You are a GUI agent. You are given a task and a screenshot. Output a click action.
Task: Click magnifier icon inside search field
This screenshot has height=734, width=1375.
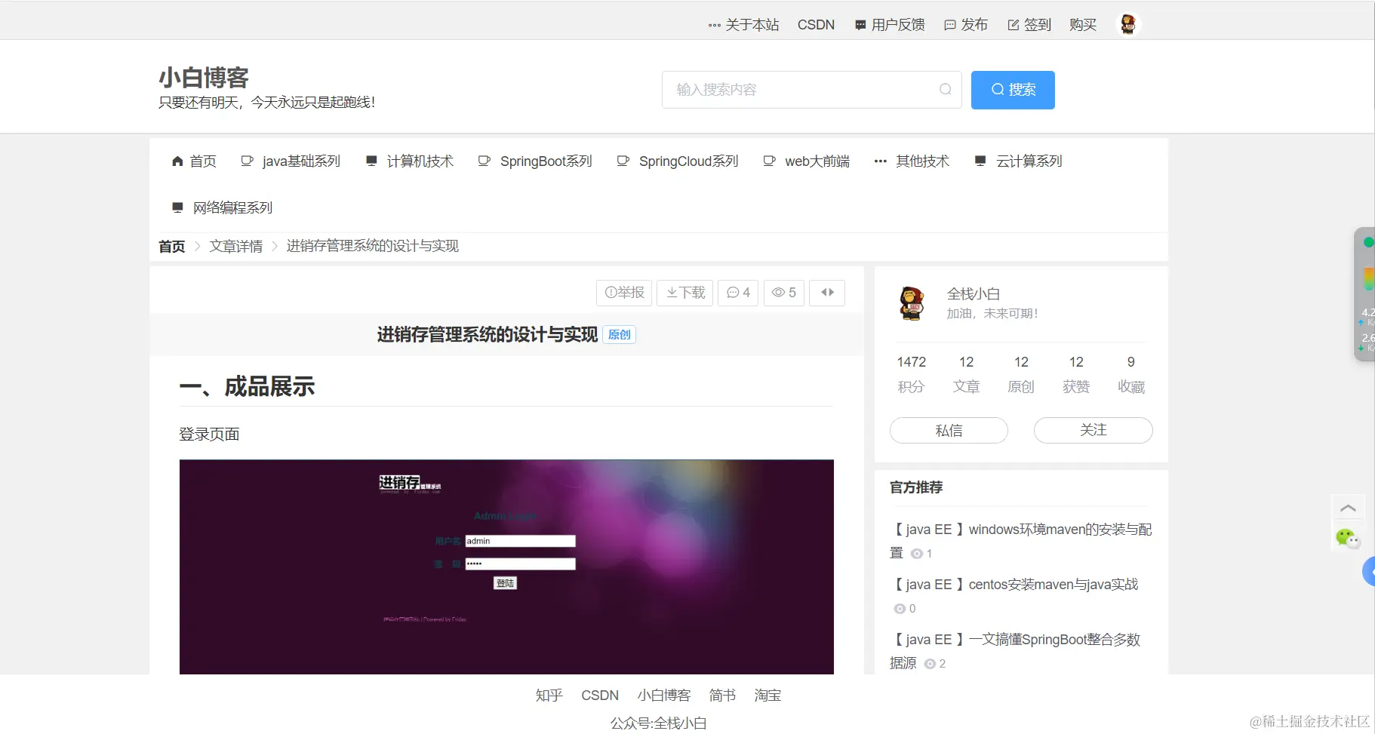(945, 90)
